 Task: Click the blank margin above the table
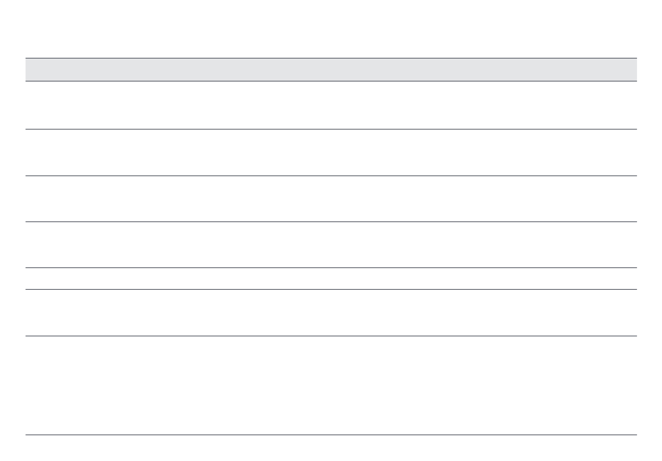point(331,29)
